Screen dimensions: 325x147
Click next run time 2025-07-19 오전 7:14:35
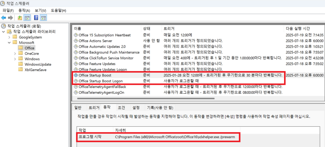(x=305, y=35)
